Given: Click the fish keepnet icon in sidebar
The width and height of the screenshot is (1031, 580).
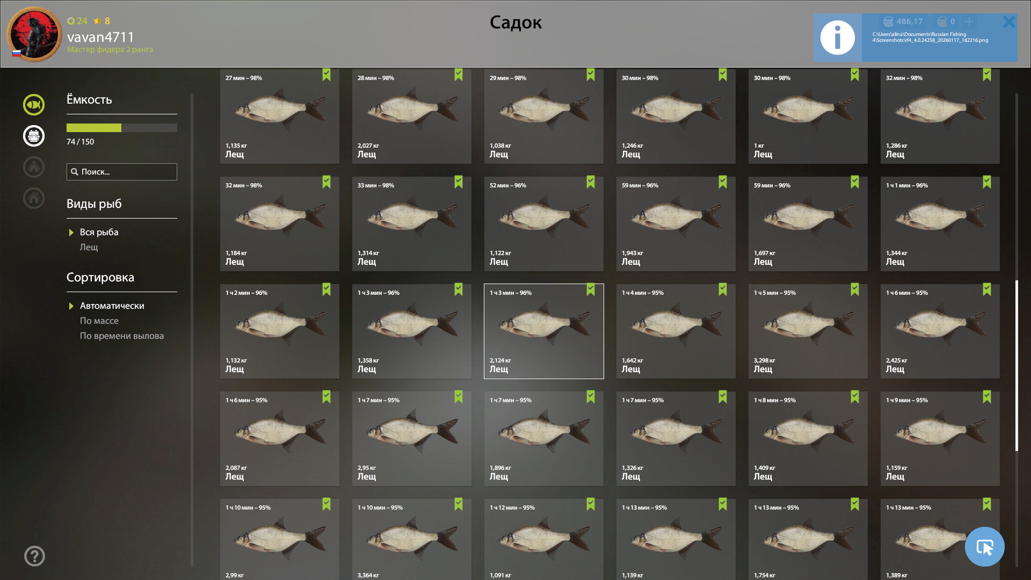Looking at the screenshot, I should pyautogui.click(x=33, y=105).
